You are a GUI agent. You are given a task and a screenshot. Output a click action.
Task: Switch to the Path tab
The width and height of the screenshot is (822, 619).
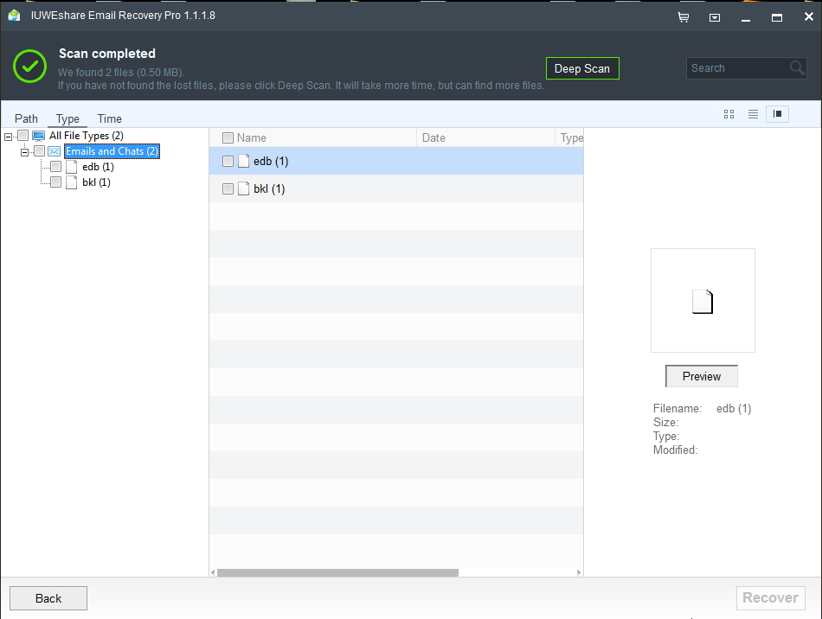(x=26, y=119)
